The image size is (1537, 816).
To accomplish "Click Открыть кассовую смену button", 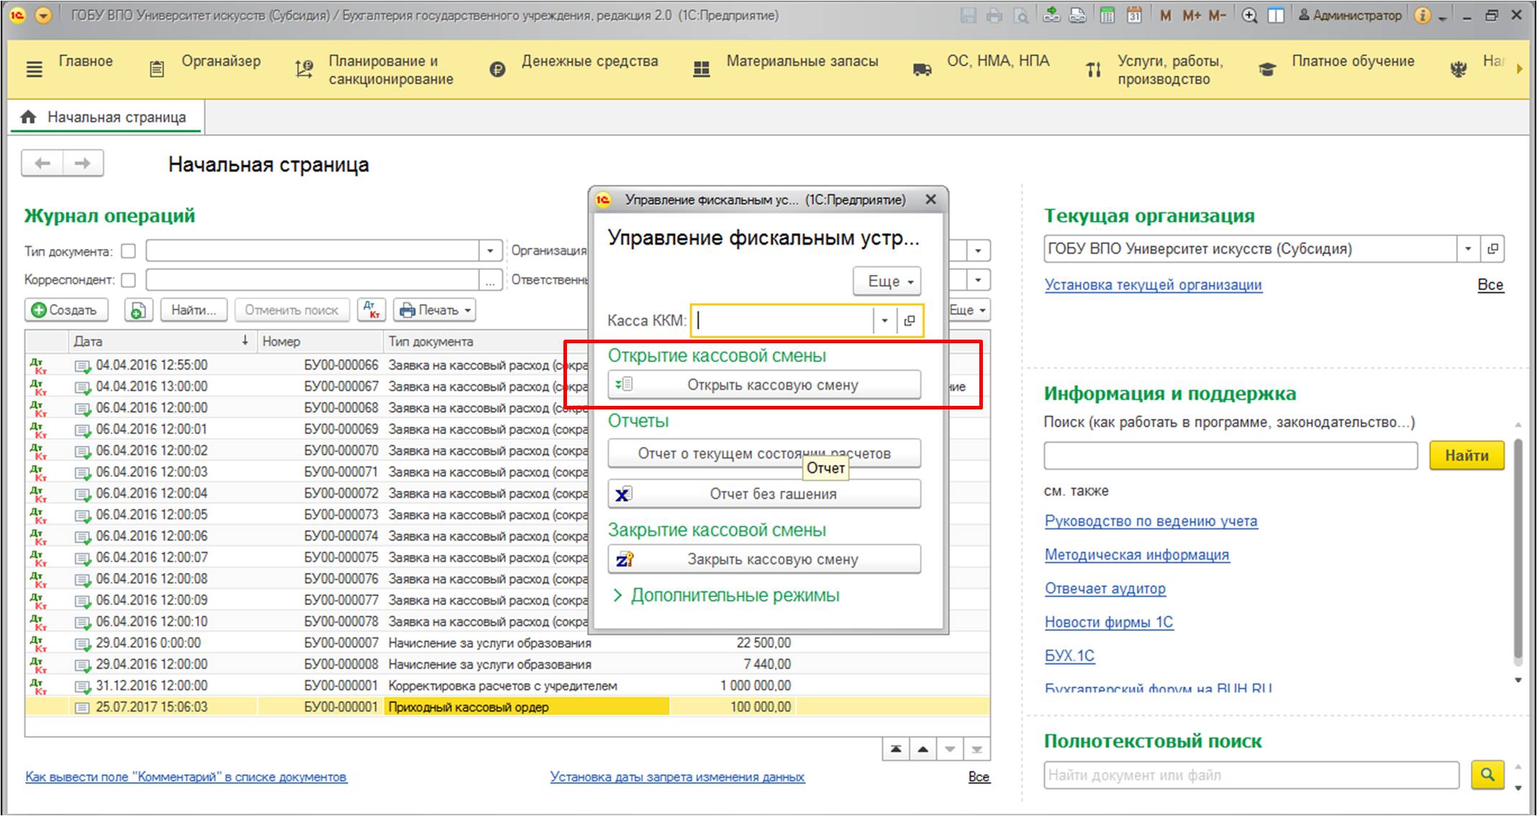I will pos(764,385).
